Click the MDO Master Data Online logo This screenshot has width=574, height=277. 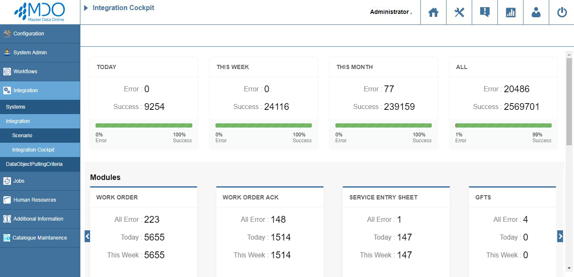(40, 12)
